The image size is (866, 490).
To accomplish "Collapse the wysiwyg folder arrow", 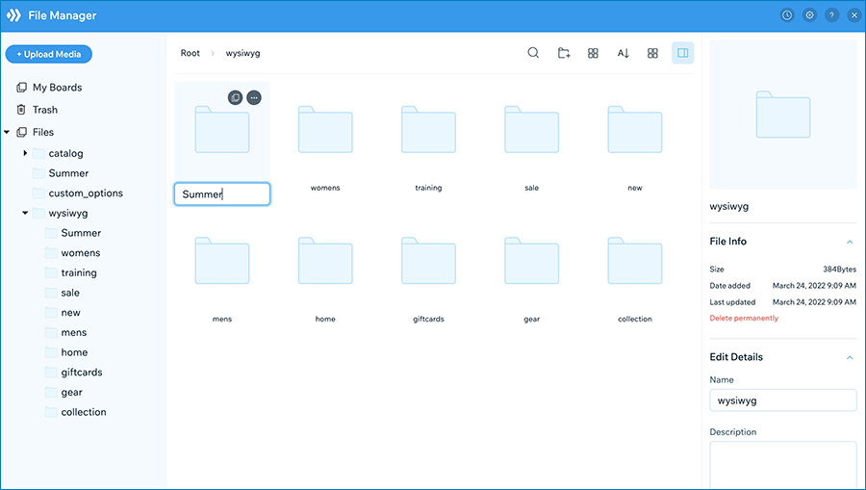I will point(25,213).
